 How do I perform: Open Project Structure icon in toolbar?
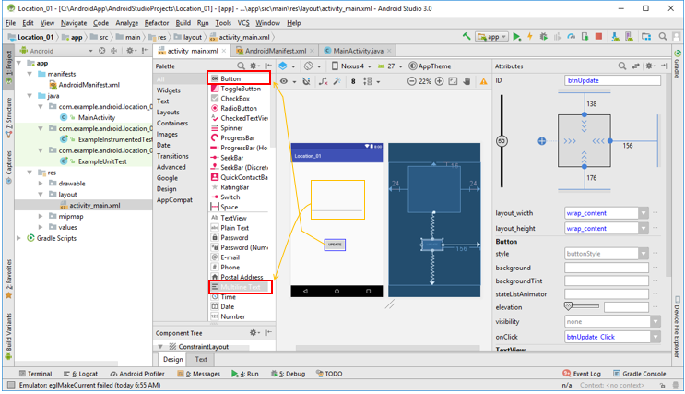(646, 37)
